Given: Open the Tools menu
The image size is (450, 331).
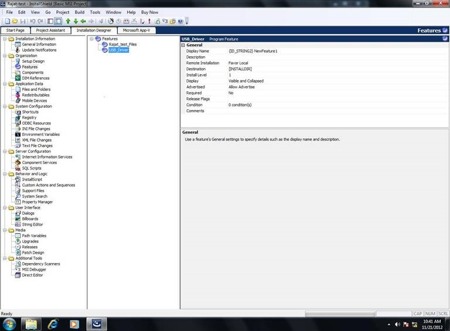Looking at the screenshot, I should click(95, 12).
